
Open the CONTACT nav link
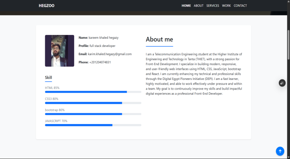click(240, 5)
